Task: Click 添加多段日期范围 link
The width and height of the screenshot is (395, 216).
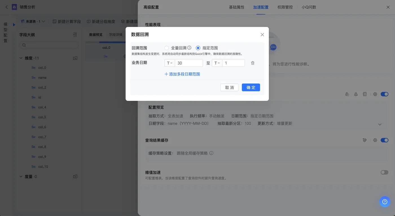Action: [x=182, y=74]
